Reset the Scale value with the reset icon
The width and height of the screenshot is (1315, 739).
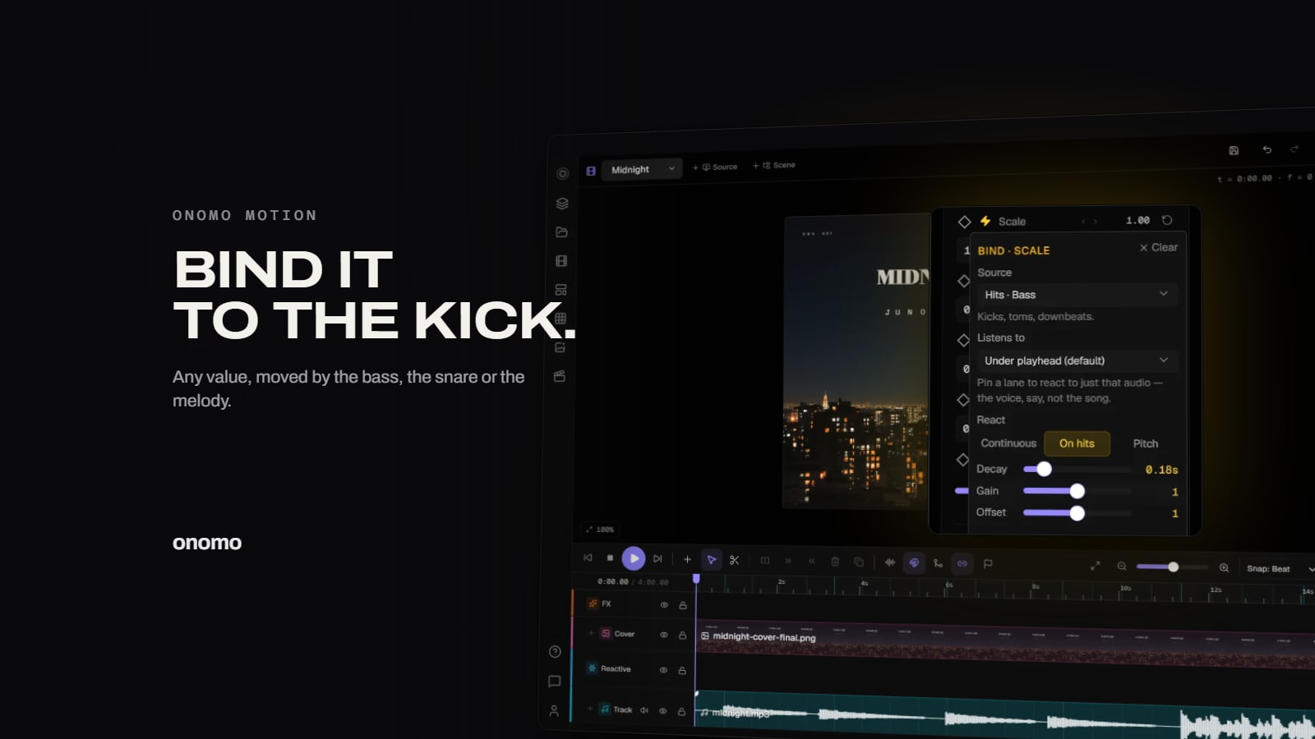1167,220
